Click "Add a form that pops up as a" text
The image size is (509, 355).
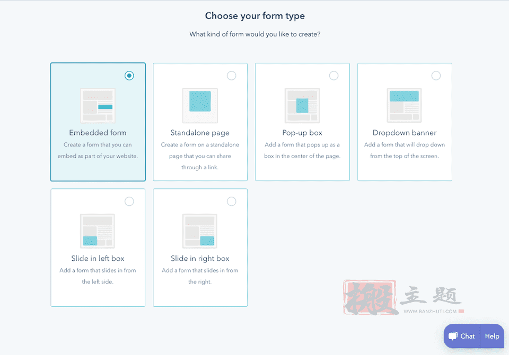coord(302,145)
